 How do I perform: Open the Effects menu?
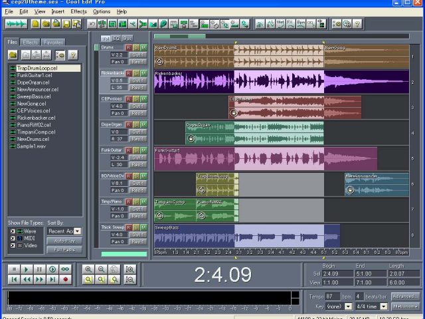click(78, 11)
